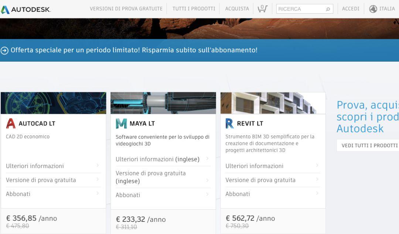399x234 pixels.
Task: Click the CAD 2D economico description
Action: (x=28, y=137)
